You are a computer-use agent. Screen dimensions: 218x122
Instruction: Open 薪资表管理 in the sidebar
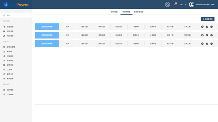(11, 47)
